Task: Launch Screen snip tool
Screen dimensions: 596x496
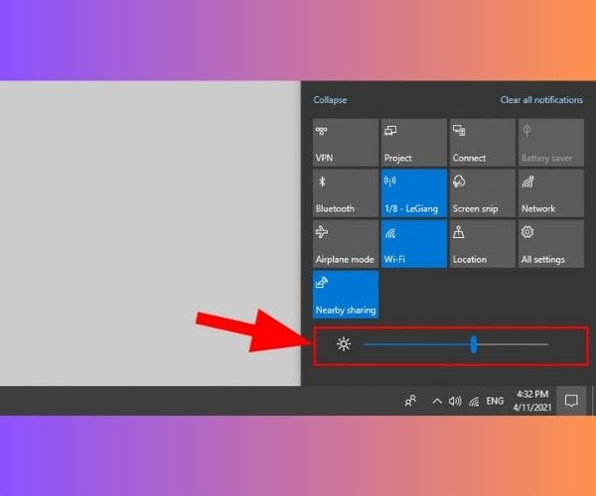Action: coord(483,193)
